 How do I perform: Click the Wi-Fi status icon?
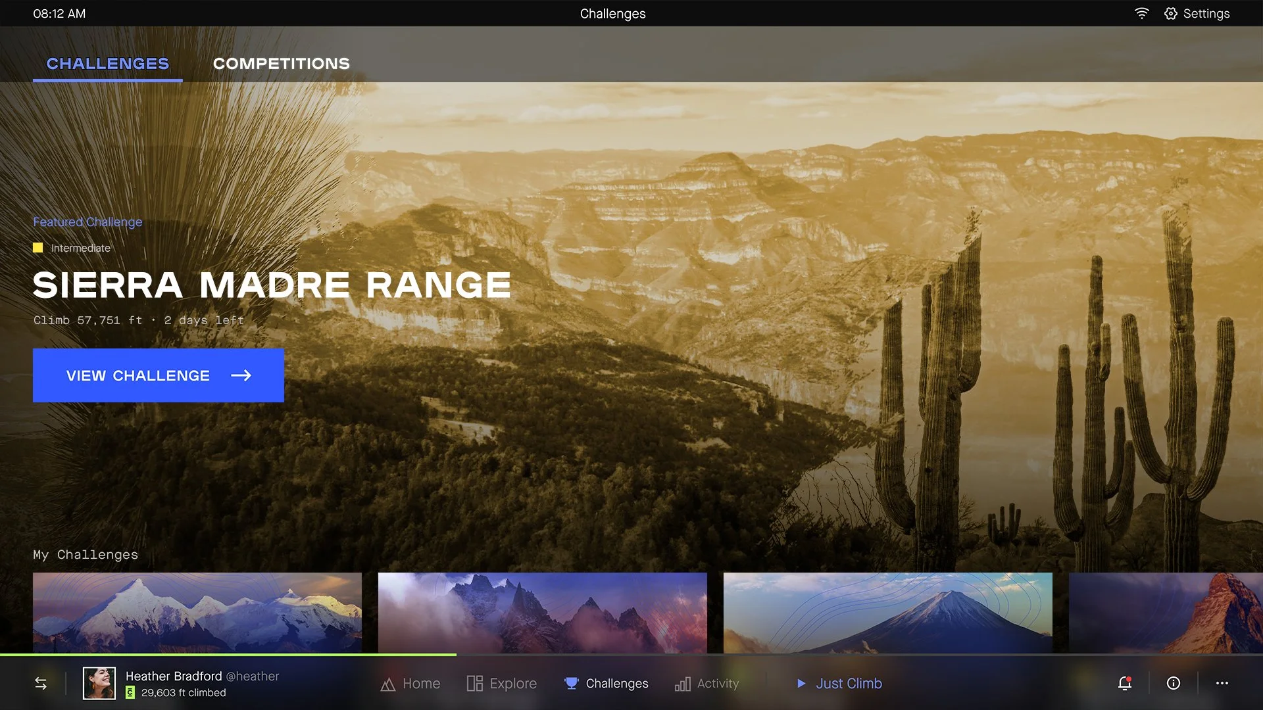(x=1142, y=14)
